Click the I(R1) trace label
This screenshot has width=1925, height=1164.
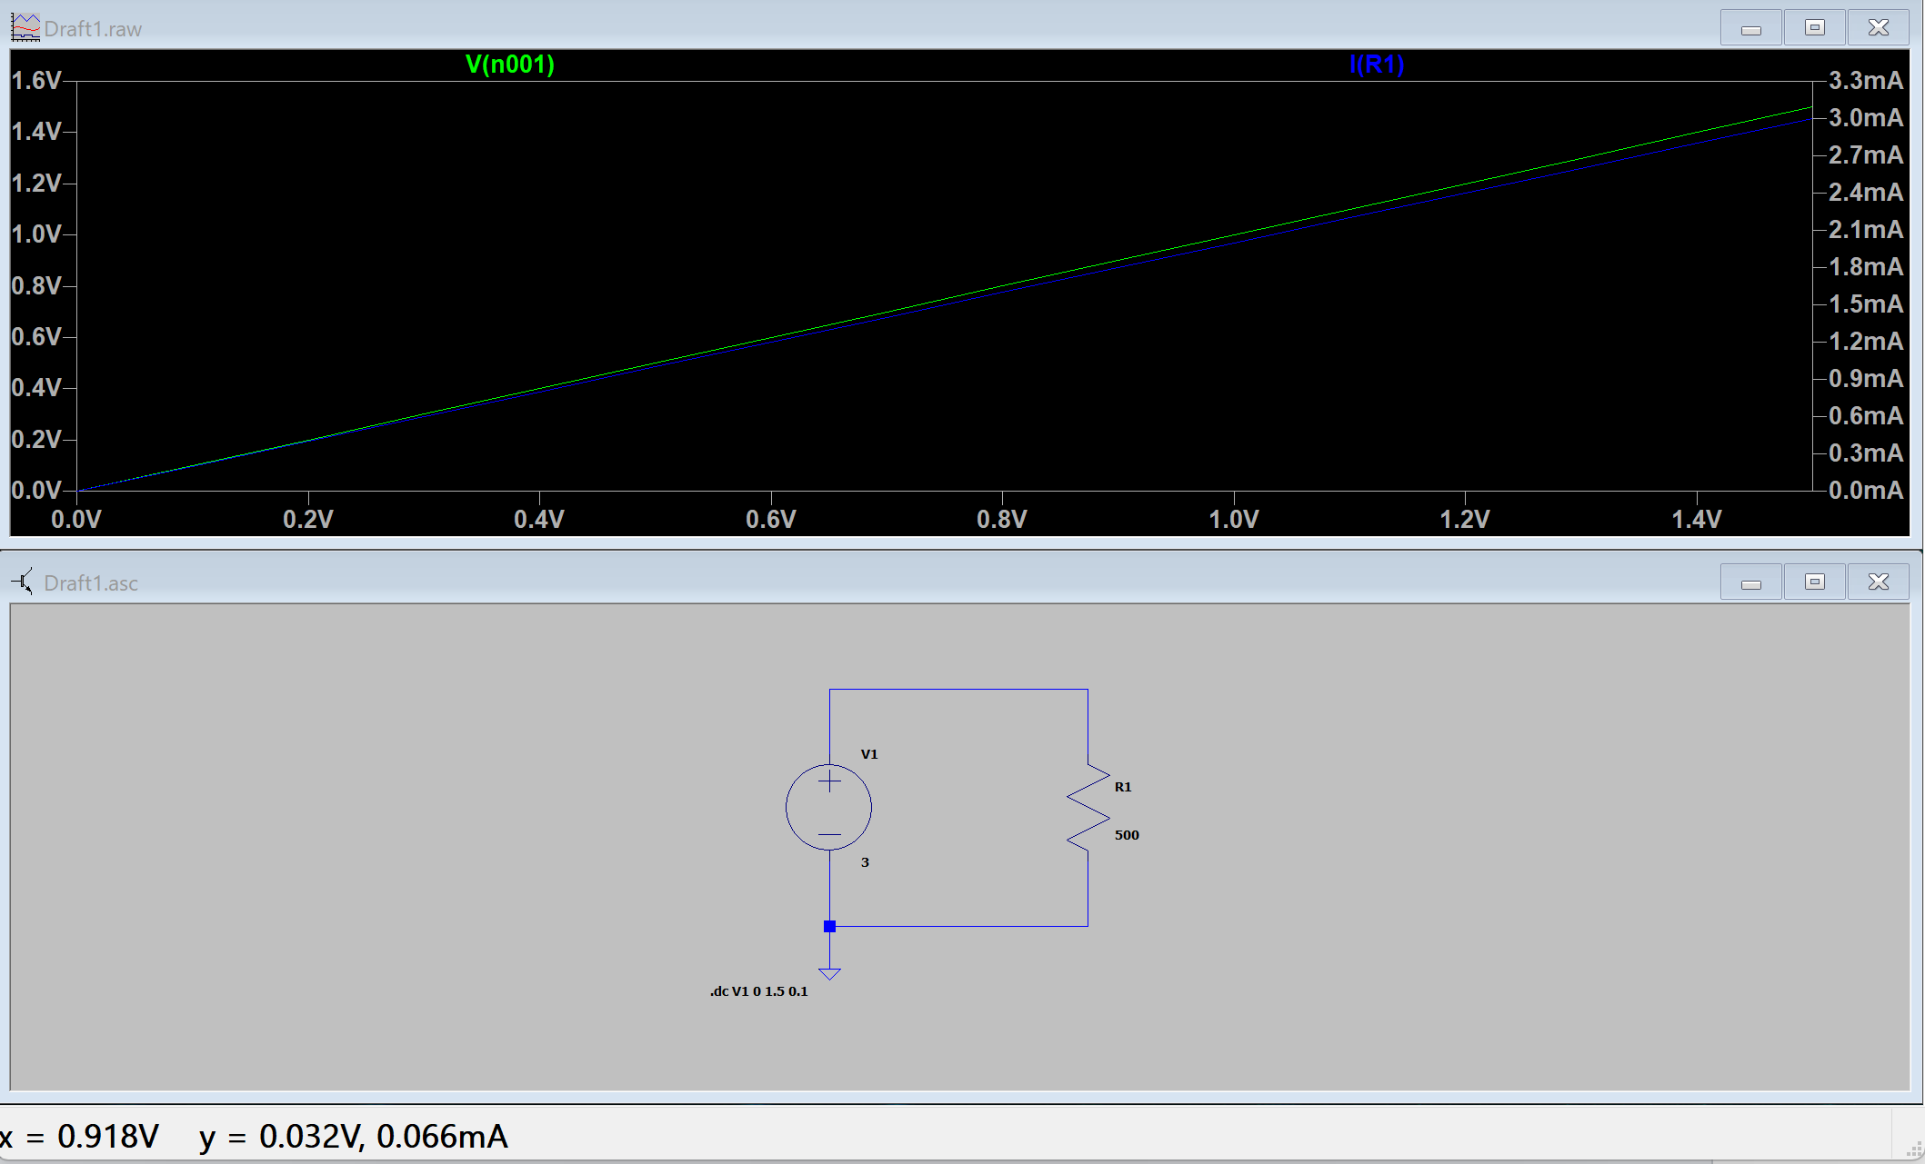point(1377,65)
